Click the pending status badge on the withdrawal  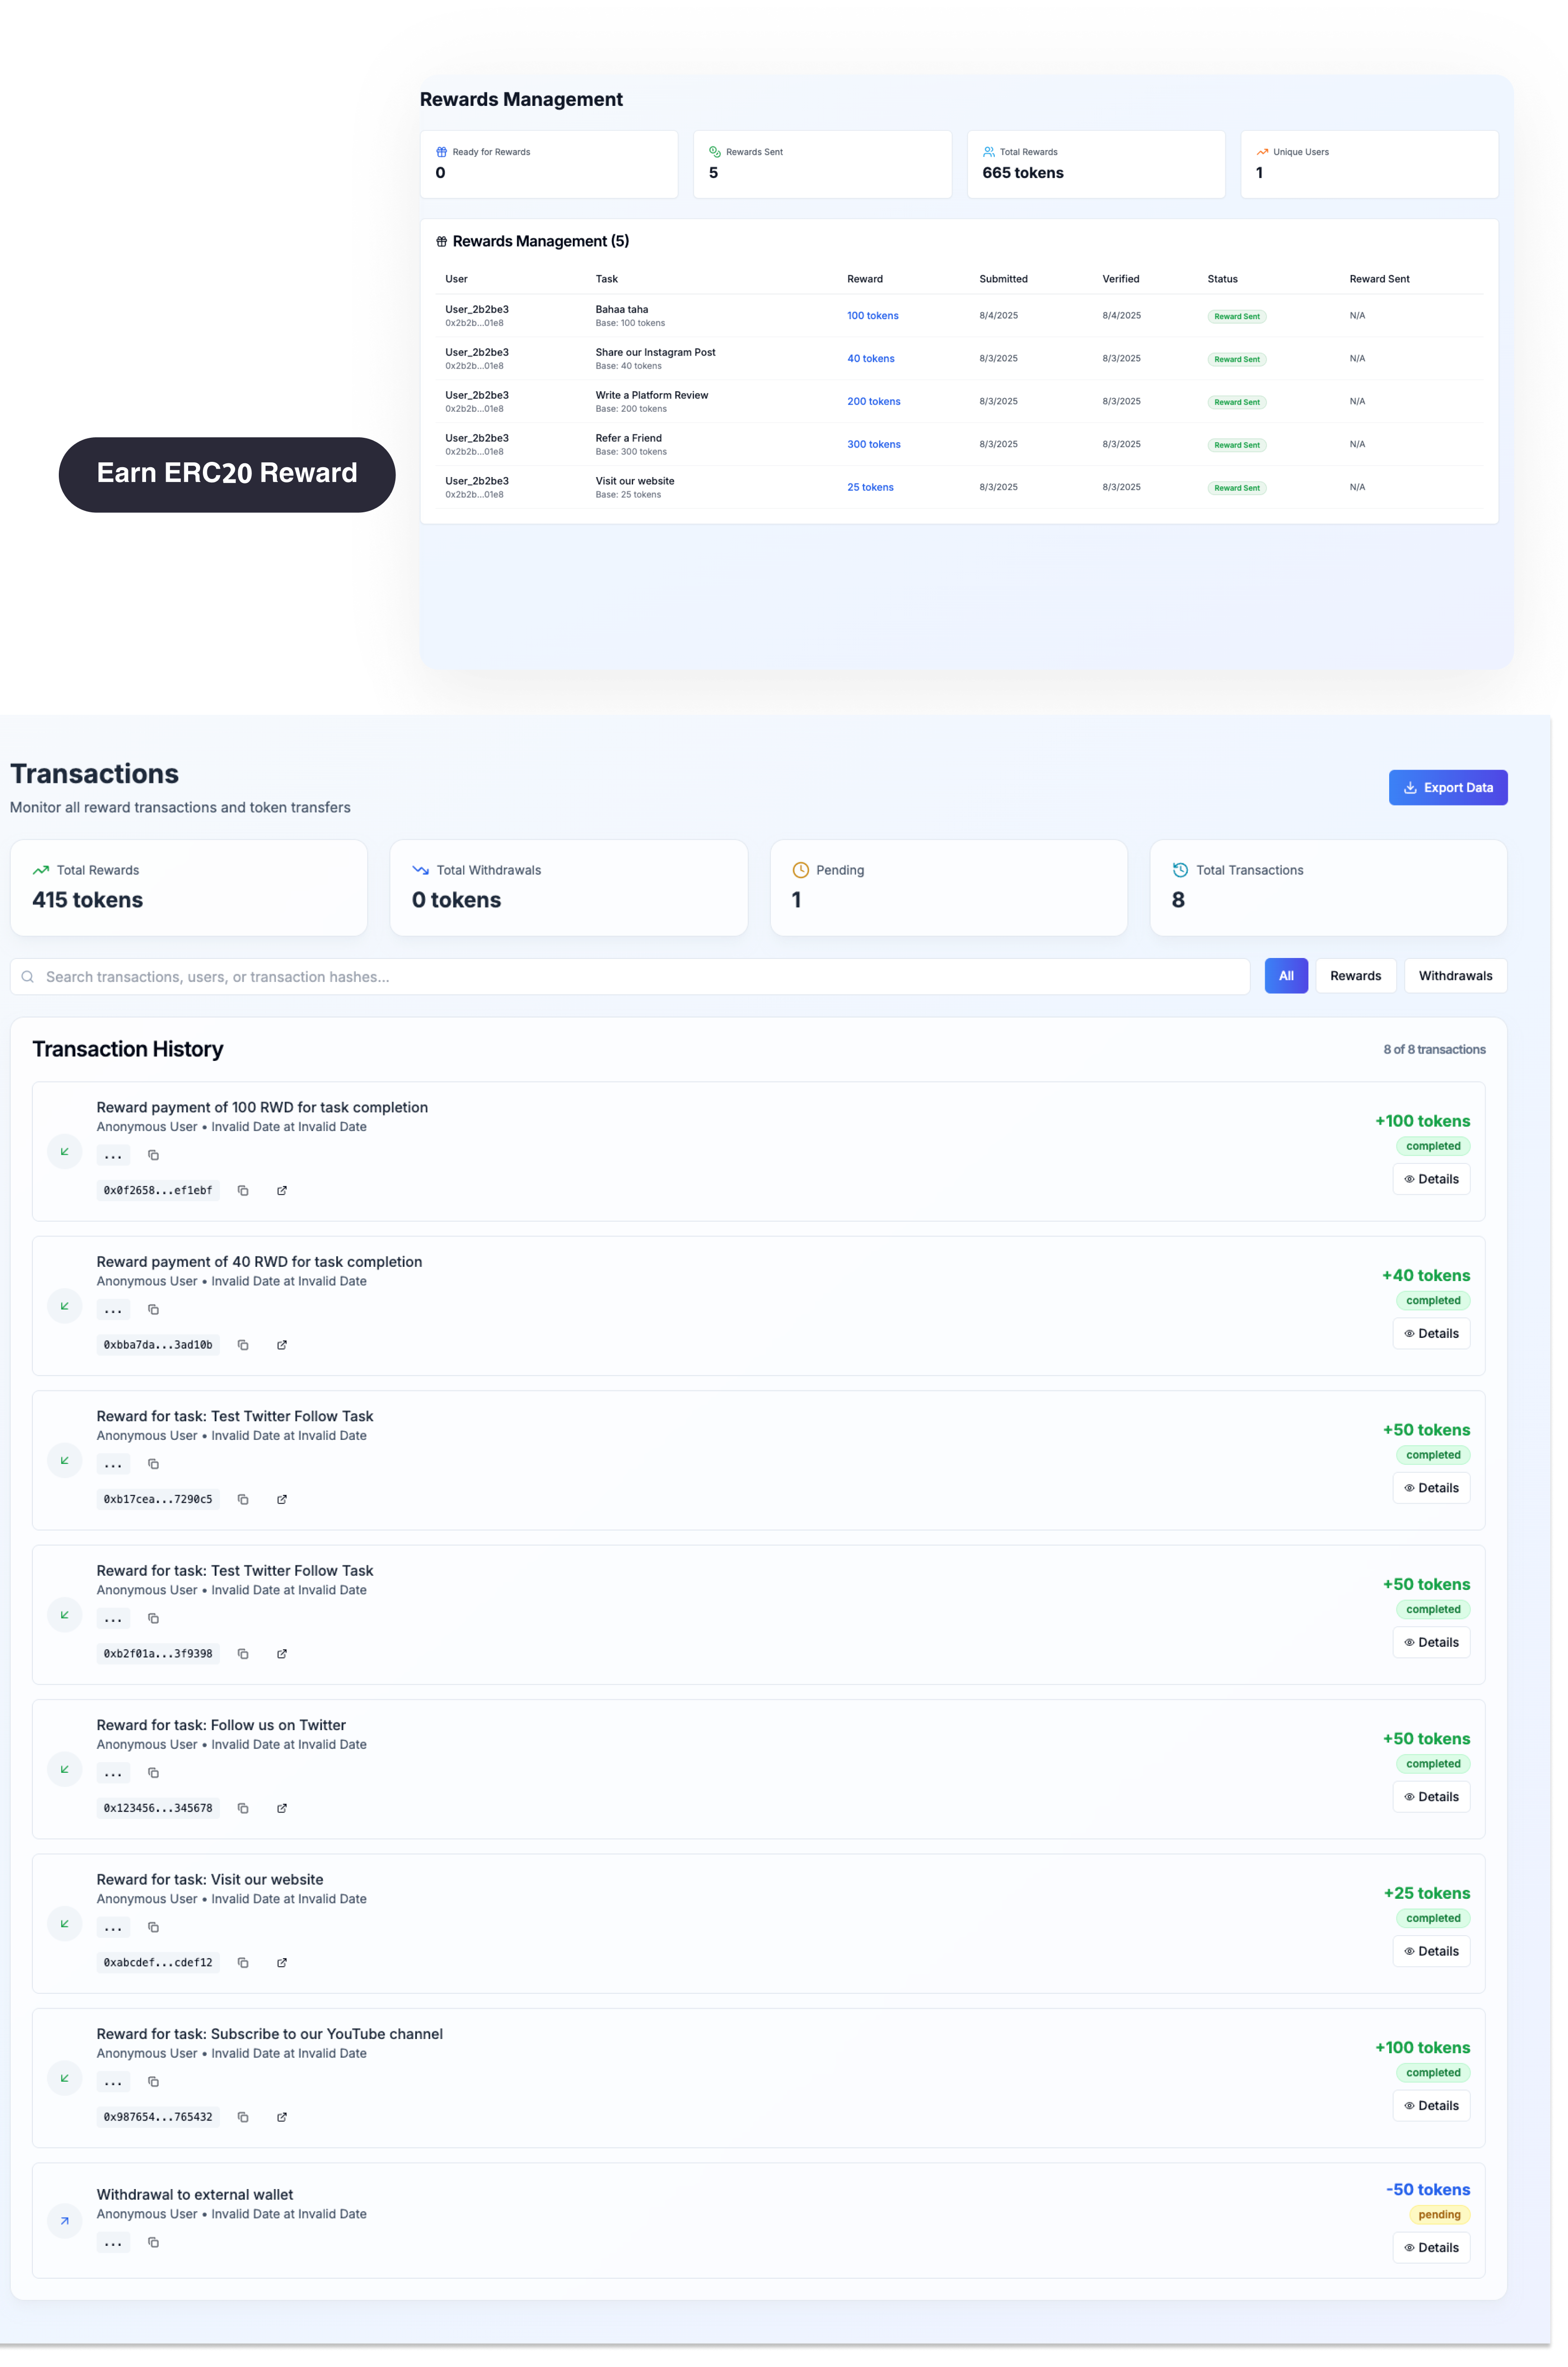1439,2215
